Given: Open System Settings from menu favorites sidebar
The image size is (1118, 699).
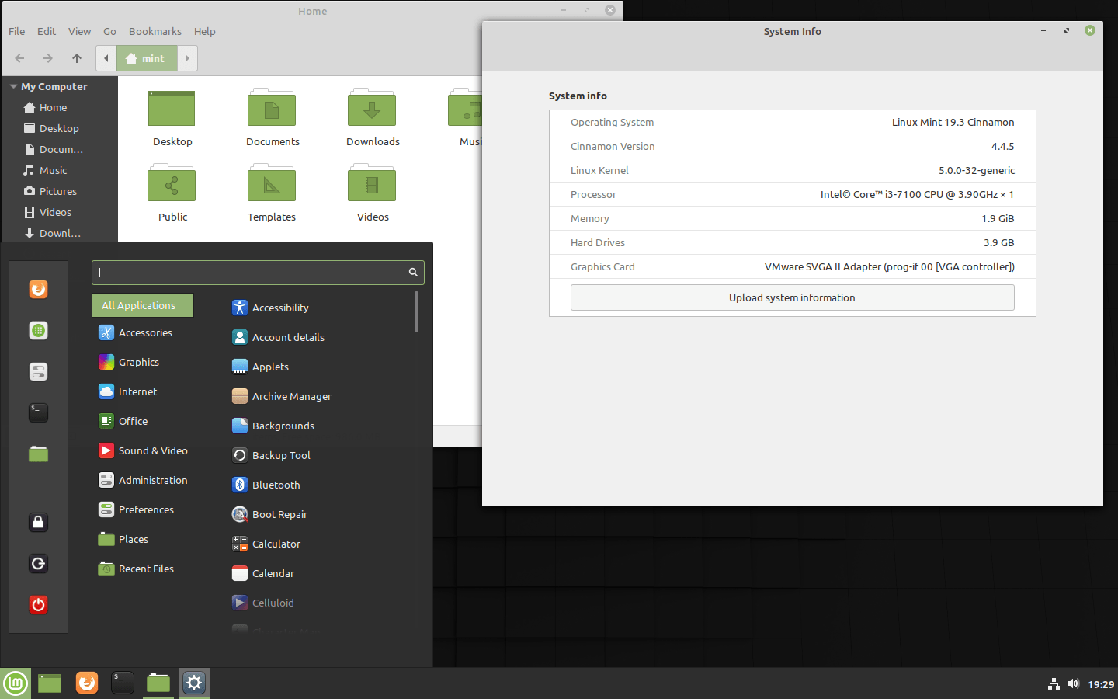Looking at the screenshot, I should [38, 371].
